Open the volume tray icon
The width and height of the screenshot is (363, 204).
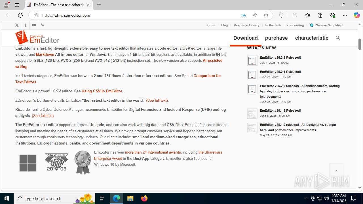326,198
